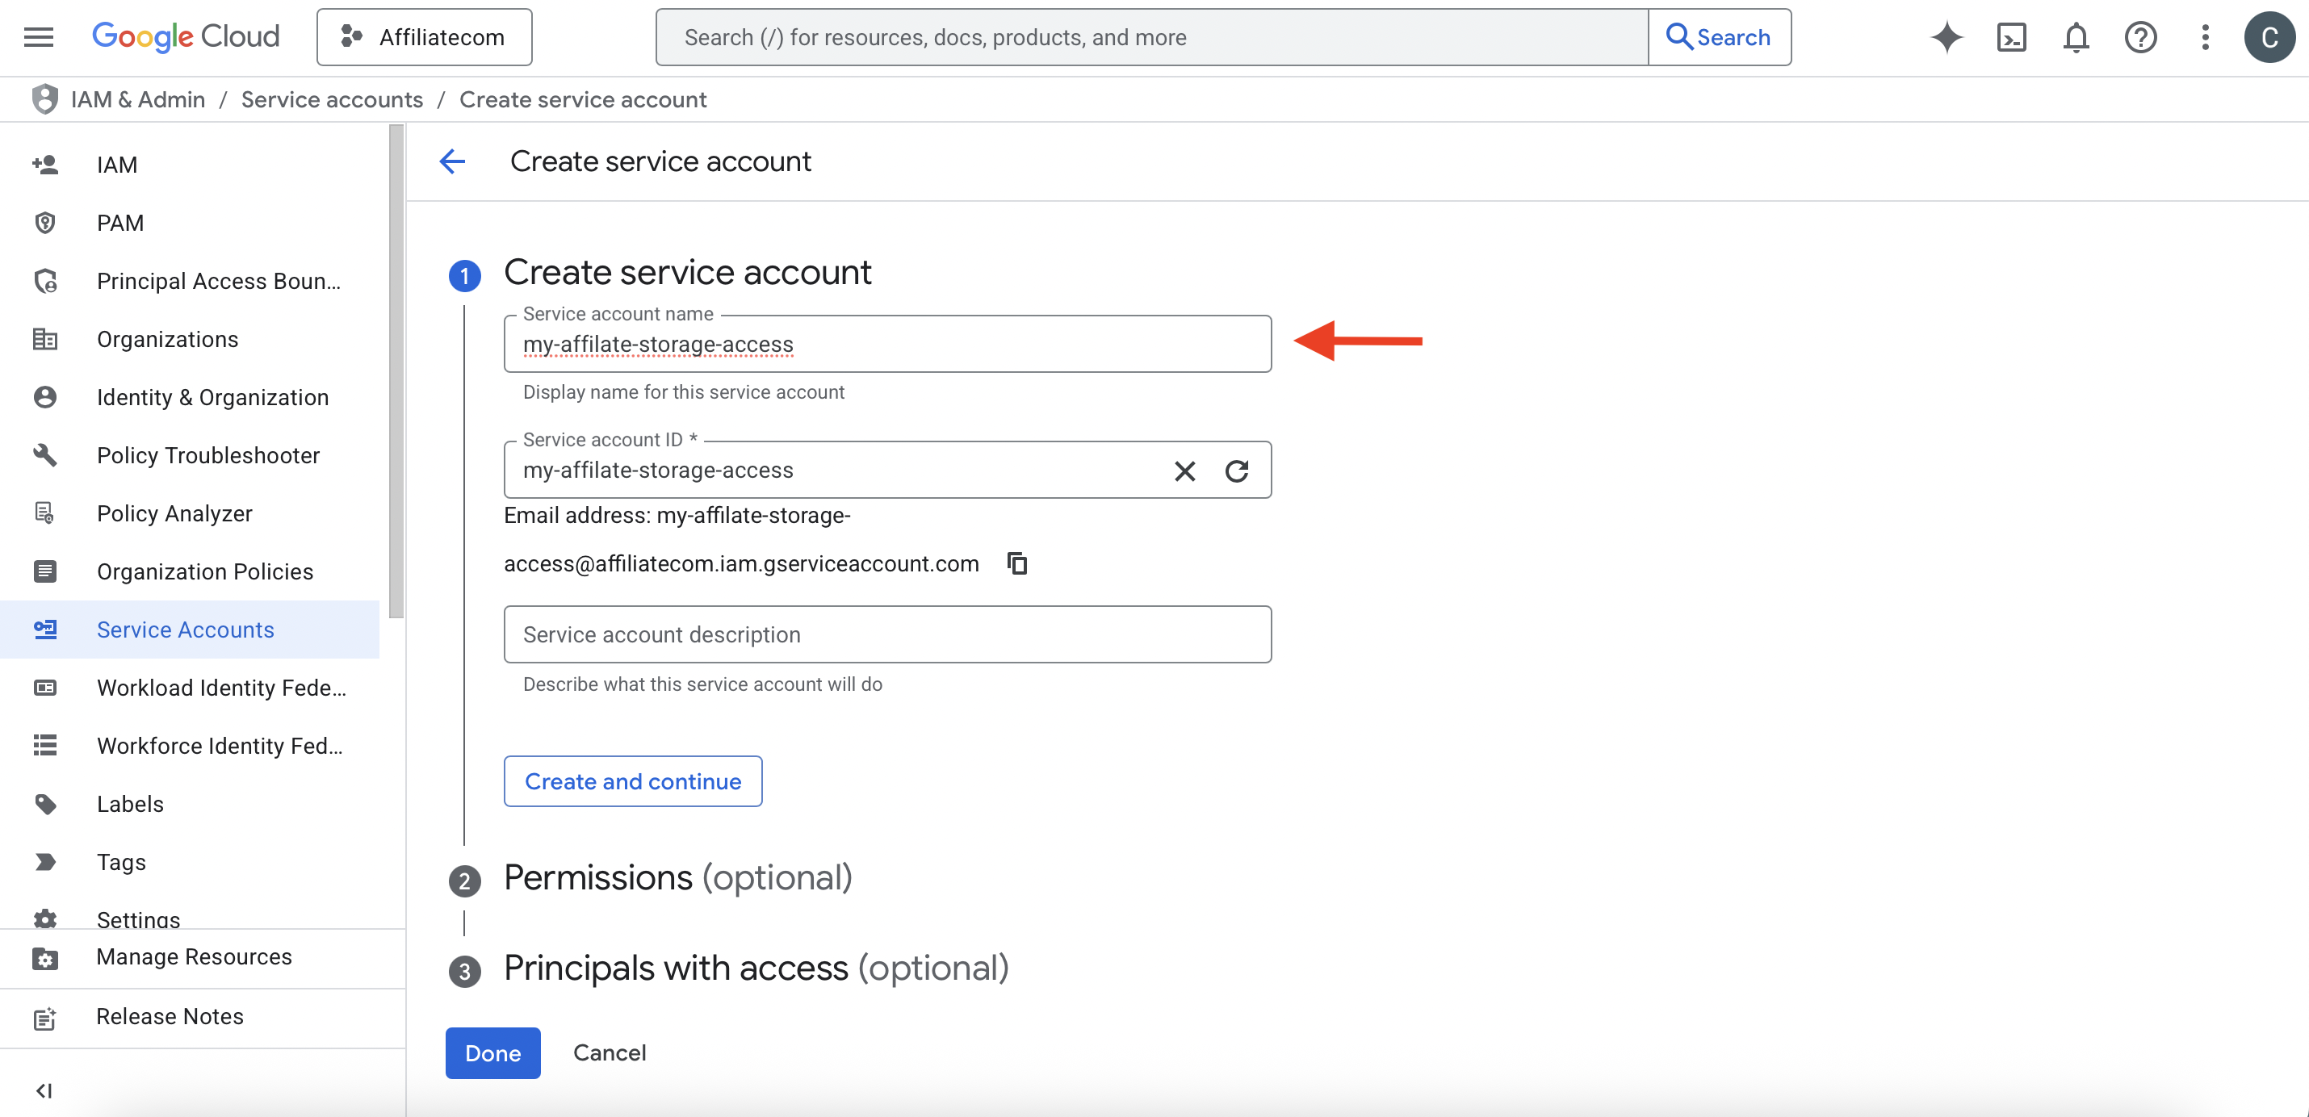
Task: Click the Release Notes icon
Action: pos(45,1018)
